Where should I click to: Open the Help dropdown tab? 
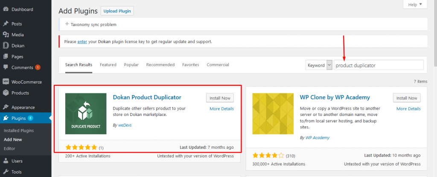click(415, 4)
